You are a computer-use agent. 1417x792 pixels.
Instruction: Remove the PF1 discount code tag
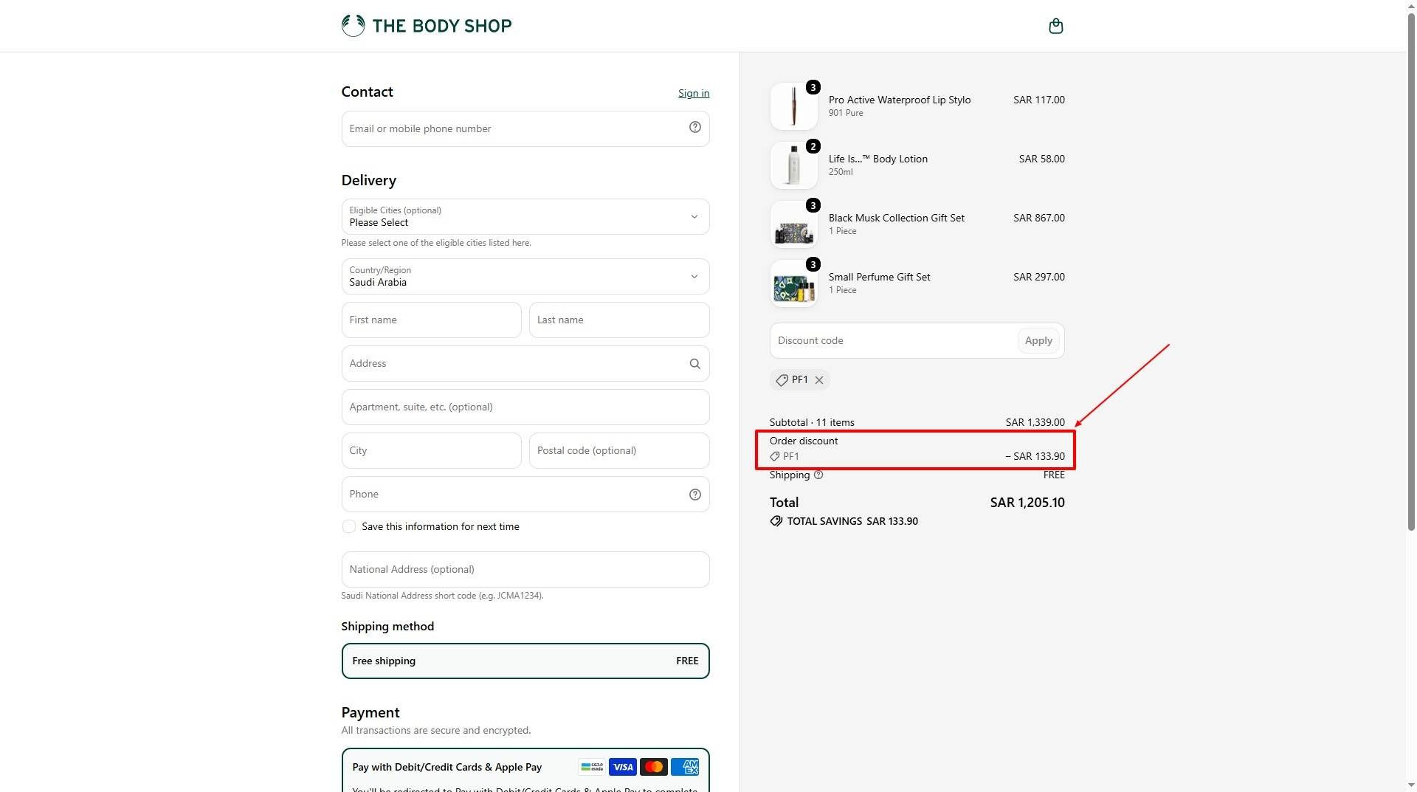(x=818, y=380)
